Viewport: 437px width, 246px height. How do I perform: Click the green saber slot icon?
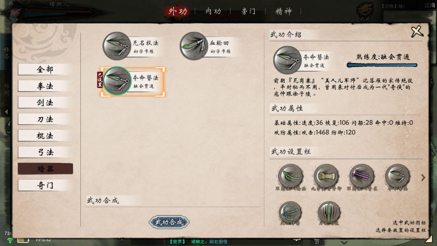pos(291,176)
